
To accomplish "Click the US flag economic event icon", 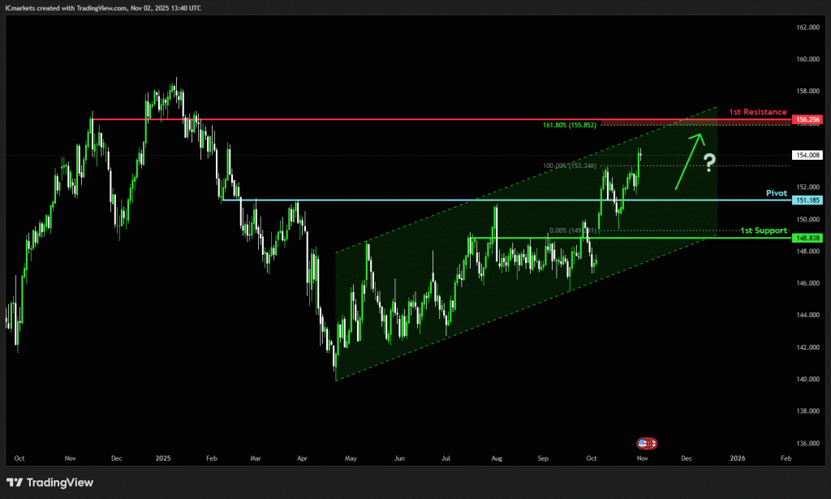I will (644, 444).
